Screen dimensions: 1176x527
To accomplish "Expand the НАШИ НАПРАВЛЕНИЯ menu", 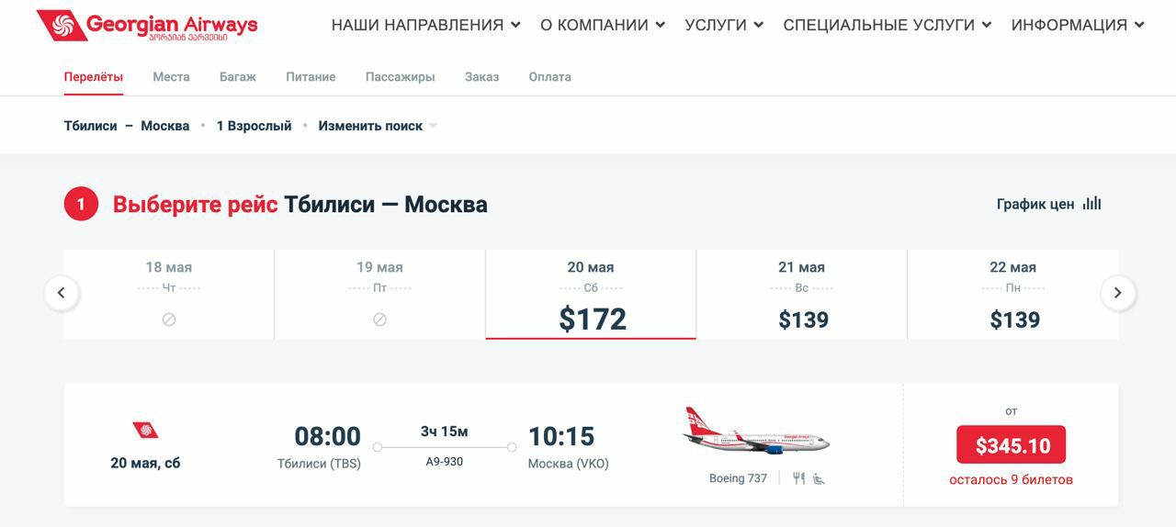I will 425,25.
